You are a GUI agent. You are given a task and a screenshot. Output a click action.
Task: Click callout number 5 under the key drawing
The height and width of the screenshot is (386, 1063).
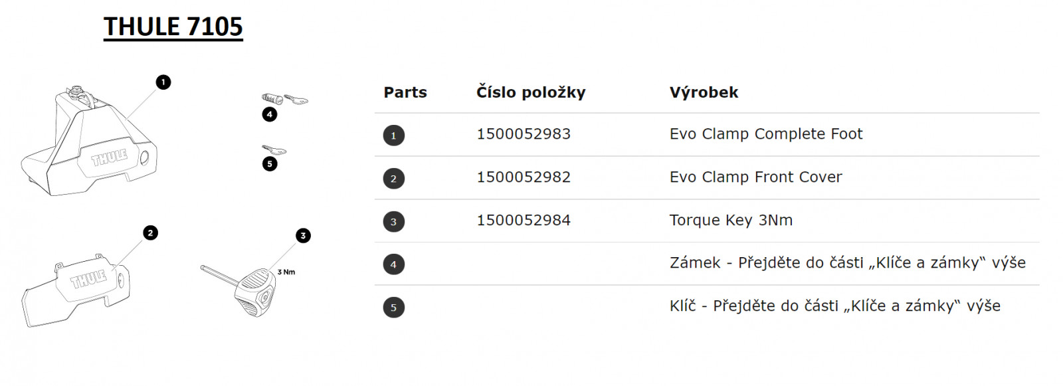(270, 163)
